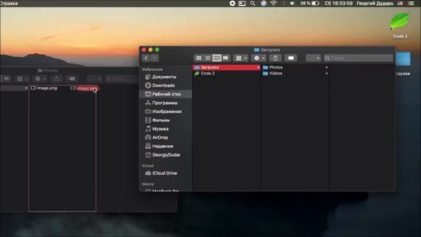Click the Share button in Загрузки window
Image resolution: width=421 pixels, height=237 pixels.
click(x=275, y=58)
